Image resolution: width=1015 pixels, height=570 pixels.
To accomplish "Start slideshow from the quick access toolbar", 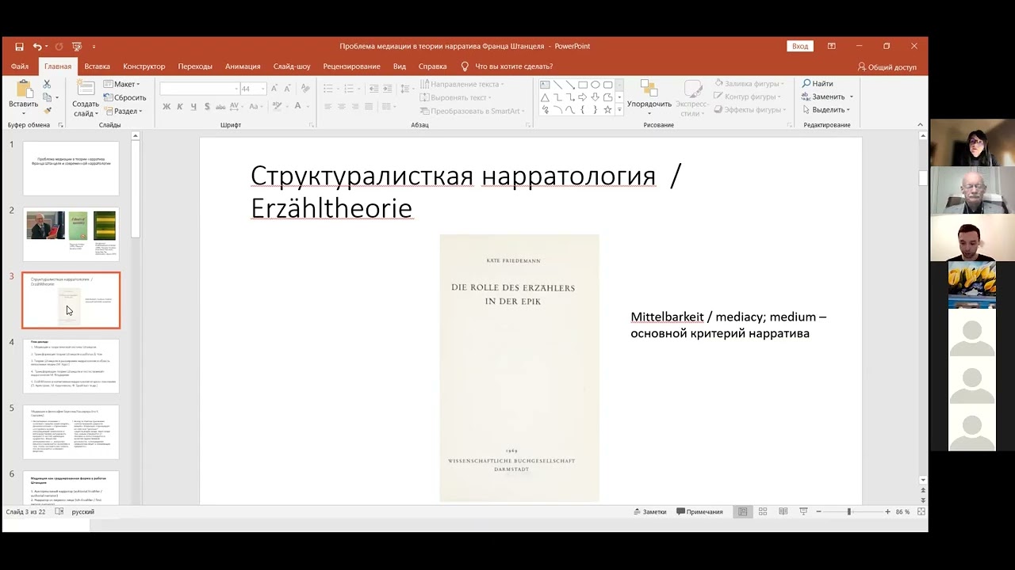I will click(77, 47).
